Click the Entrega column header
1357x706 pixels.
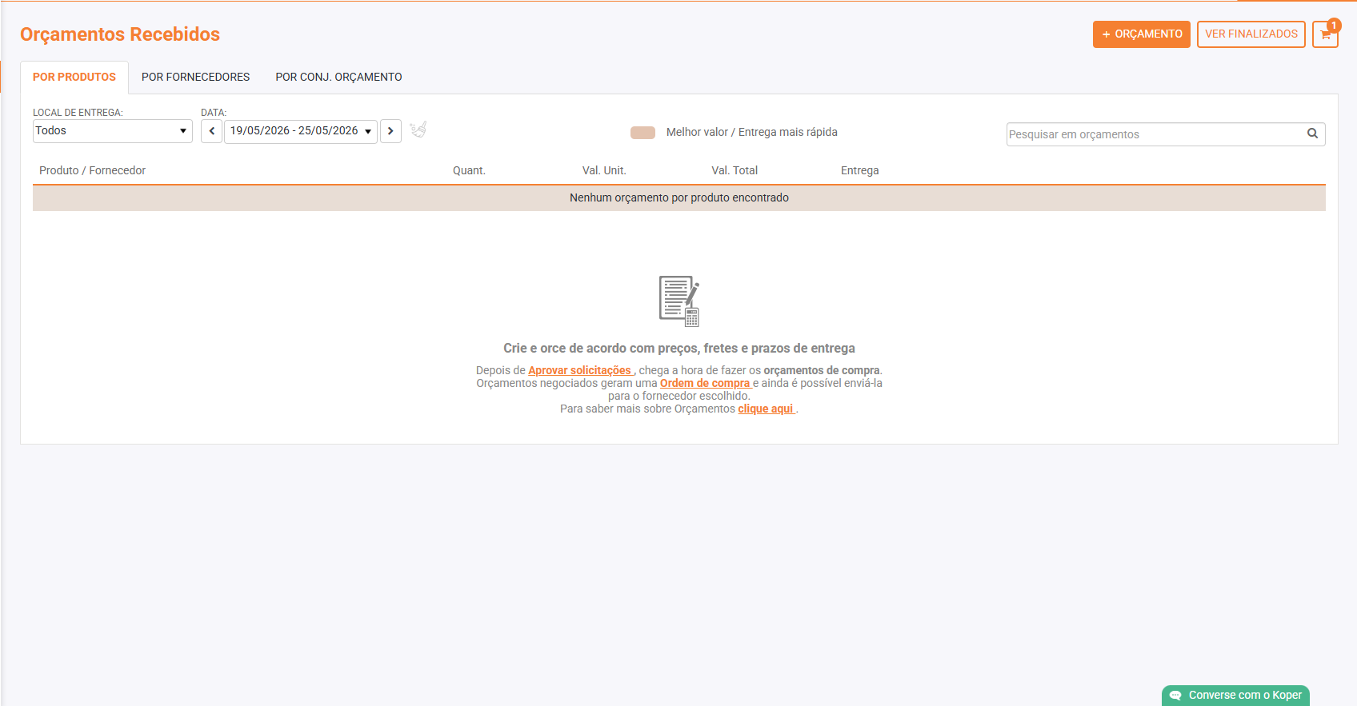860,170
